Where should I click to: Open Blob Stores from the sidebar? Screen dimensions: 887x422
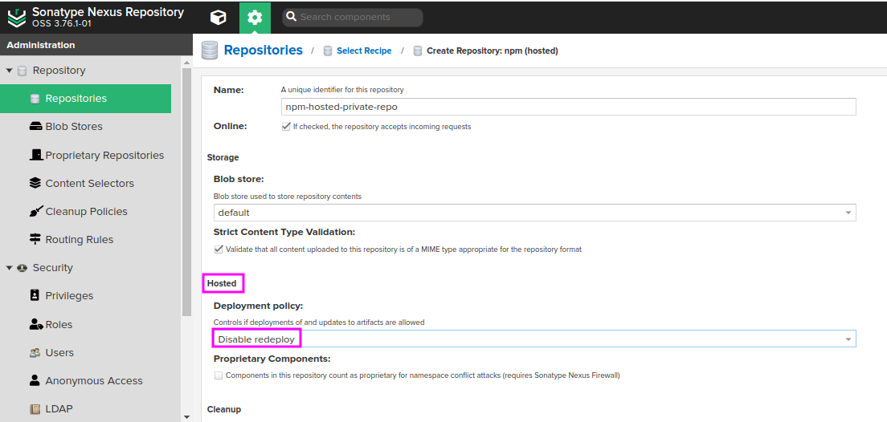[73, 127]
